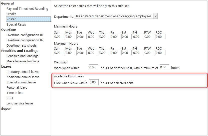Edit Minimum Hours RDO field
208x136 pixels.
click(x=160, y=37)
